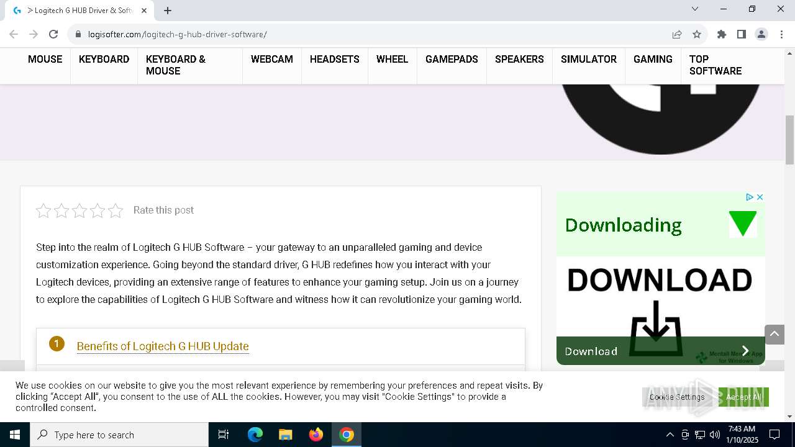Select the first rating star

43,210
